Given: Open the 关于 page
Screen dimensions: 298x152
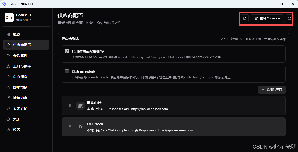Looking at the screenshot, I should [x=26, y=119].
